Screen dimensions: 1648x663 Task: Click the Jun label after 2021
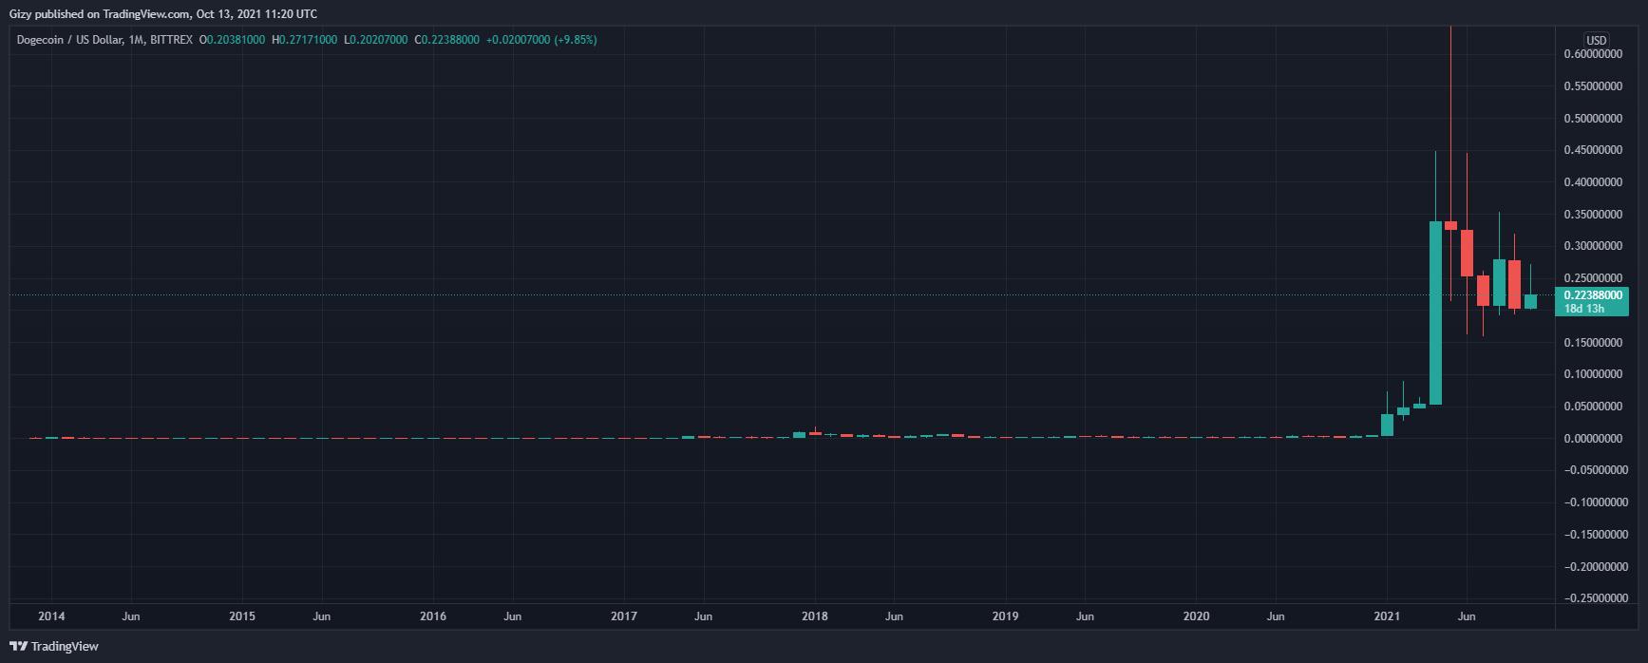pos(1467,616)
